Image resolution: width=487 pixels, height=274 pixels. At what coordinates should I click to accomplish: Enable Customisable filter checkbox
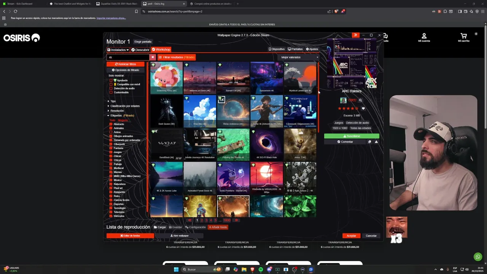(111, 92)
